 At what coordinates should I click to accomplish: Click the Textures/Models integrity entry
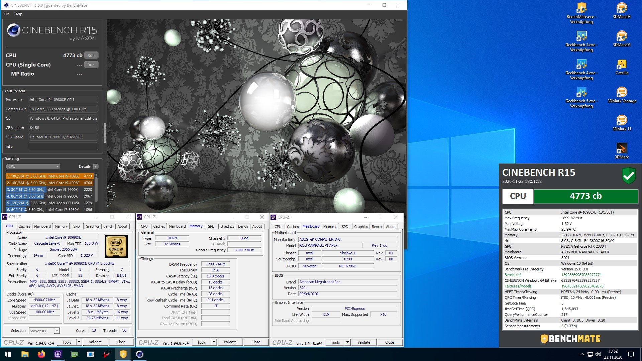[x=570, y=286]
